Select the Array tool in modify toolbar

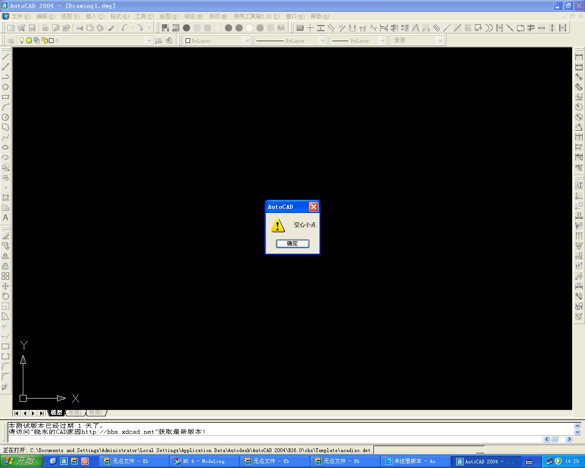point(5,276)
